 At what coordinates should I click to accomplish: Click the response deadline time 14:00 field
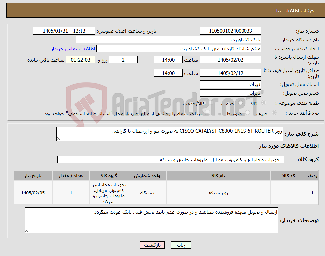168,60
